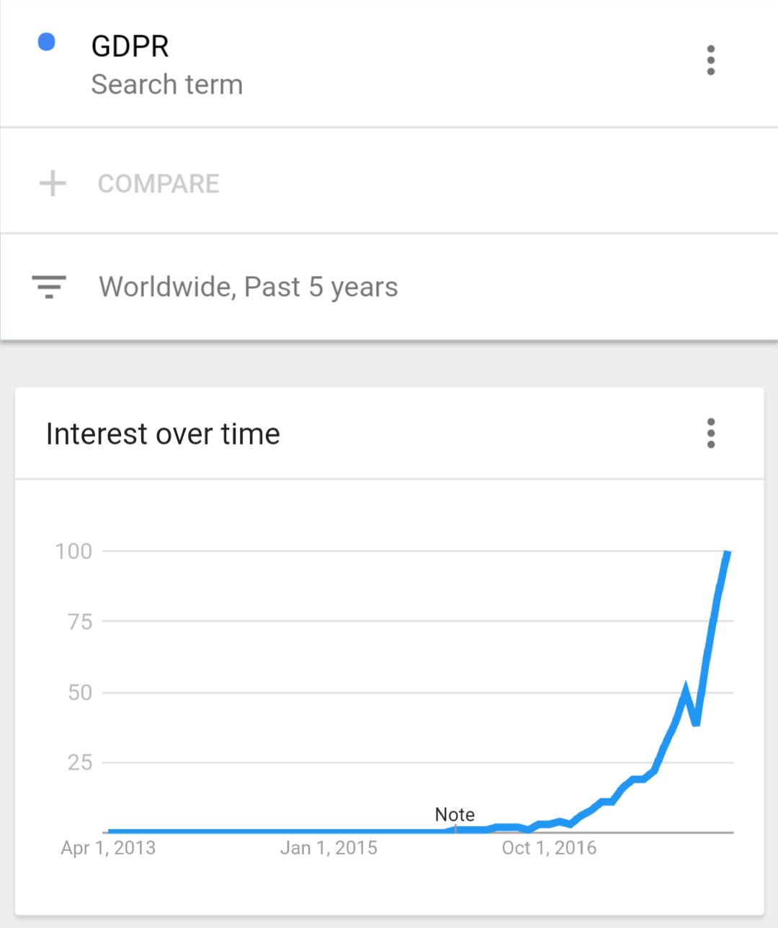The height and width of the screenshot is (928, 778).
Task: Click the Search term subtitle under GDPR
Action: [167, 85]
